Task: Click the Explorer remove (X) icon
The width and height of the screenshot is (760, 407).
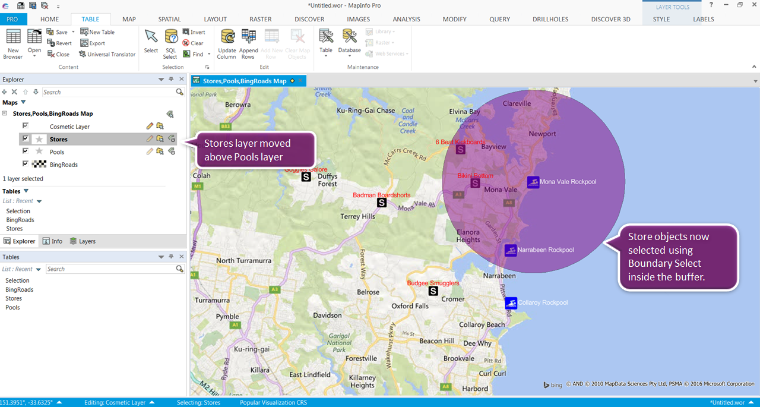Action: click(x=14, y=92)
